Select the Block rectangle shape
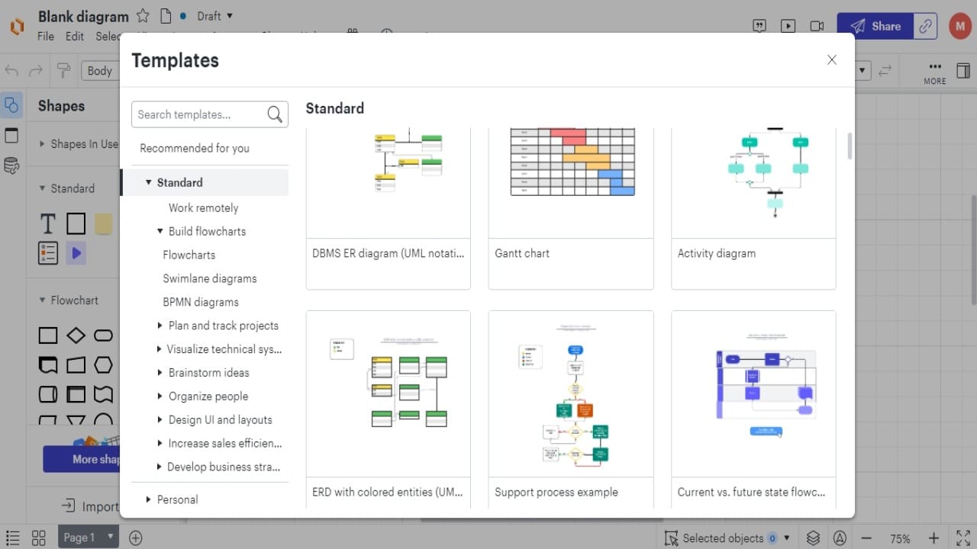 [x=76, y=223]
